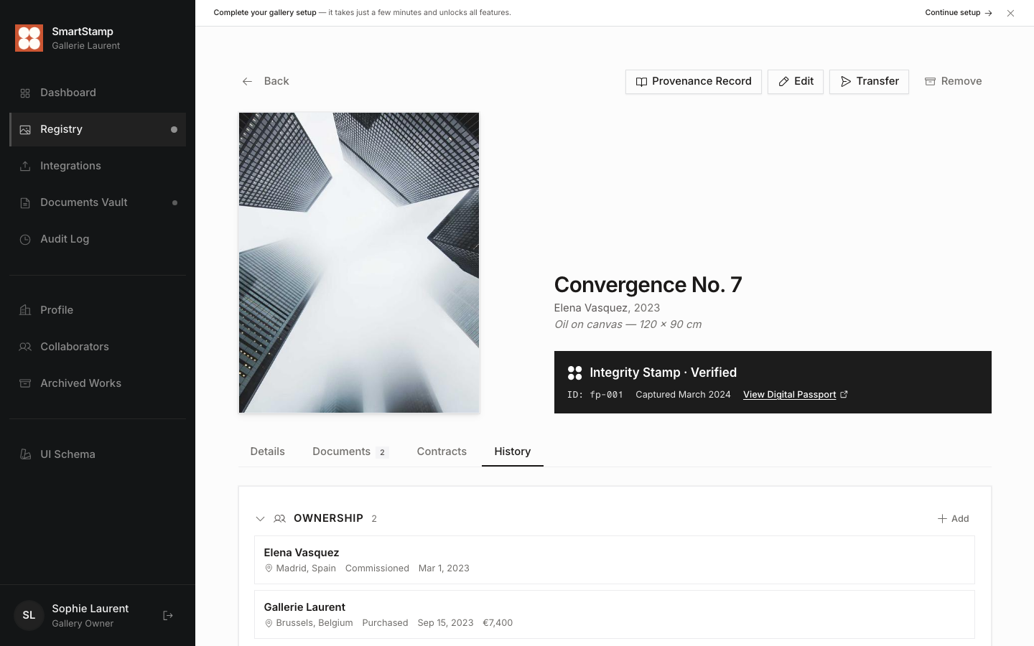Screen dimensions: 1034x646
Task: Collapse the Ownership section chevron
Action: pos(260,518)
